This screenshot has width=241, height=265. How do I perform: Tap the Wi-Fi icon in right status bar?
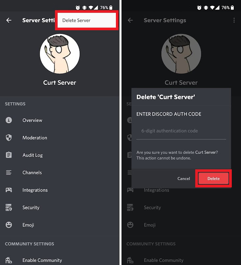212,8
